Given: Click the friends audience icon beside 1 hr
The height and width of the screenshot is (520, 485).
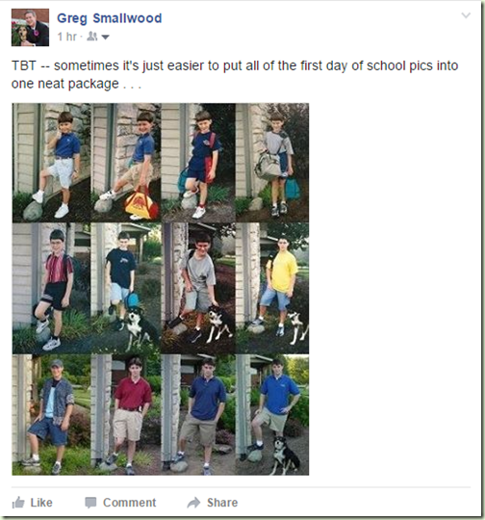Looking at the screenshot, I should point(92,37).
